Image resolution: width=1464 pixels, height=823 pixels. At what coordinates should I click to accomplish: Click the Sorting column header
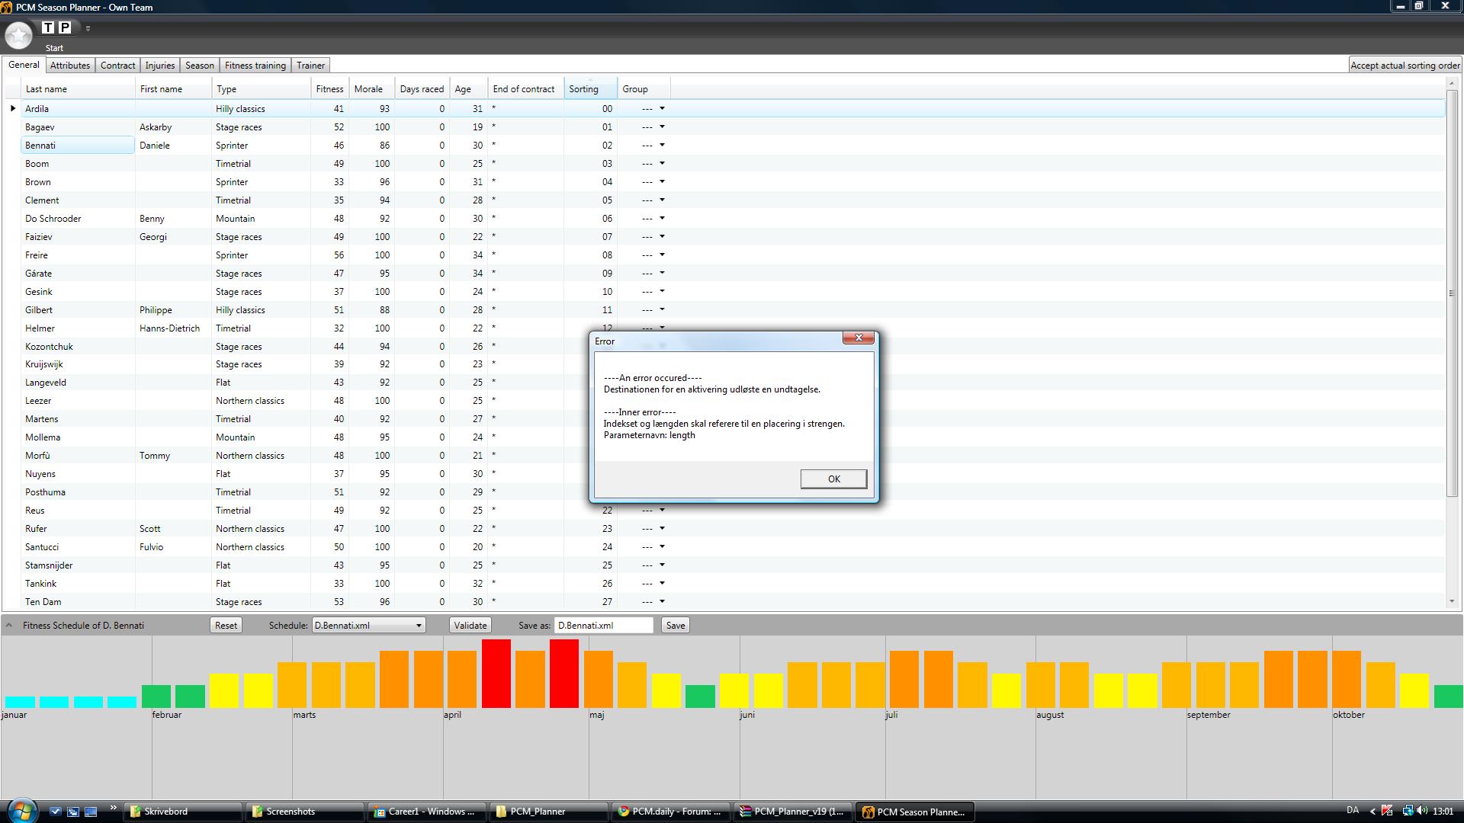point(589,89)
